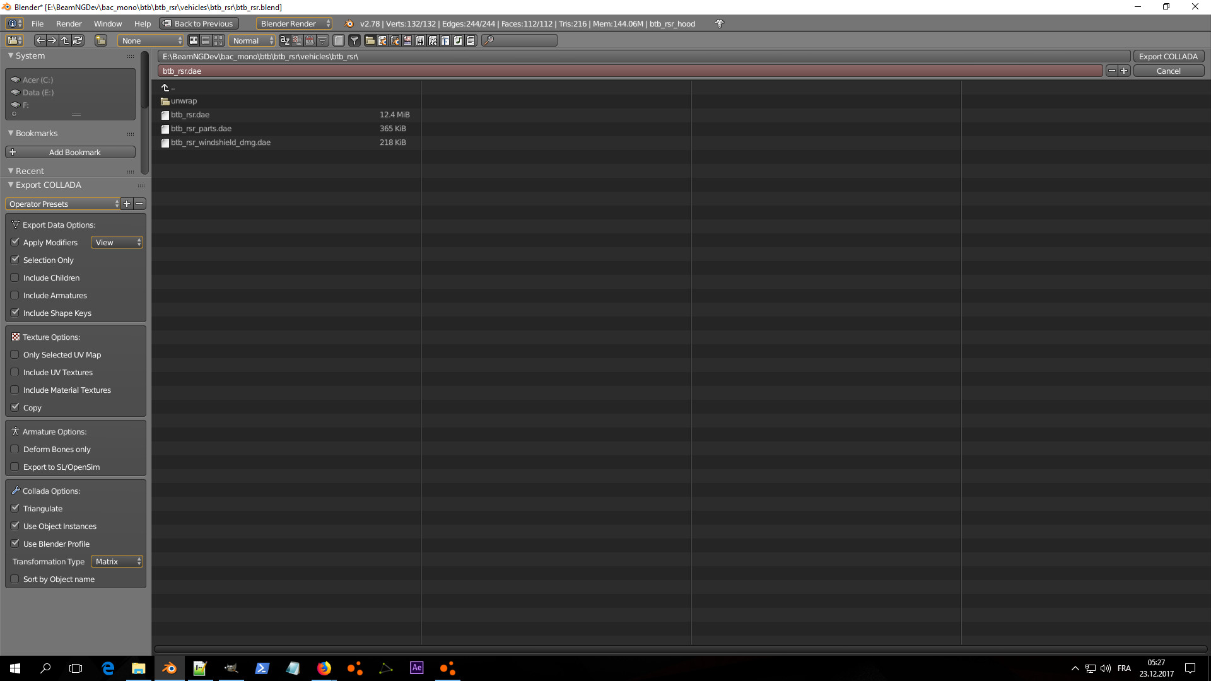
Task: Toggle text files filter
Action: click(471, 40)
